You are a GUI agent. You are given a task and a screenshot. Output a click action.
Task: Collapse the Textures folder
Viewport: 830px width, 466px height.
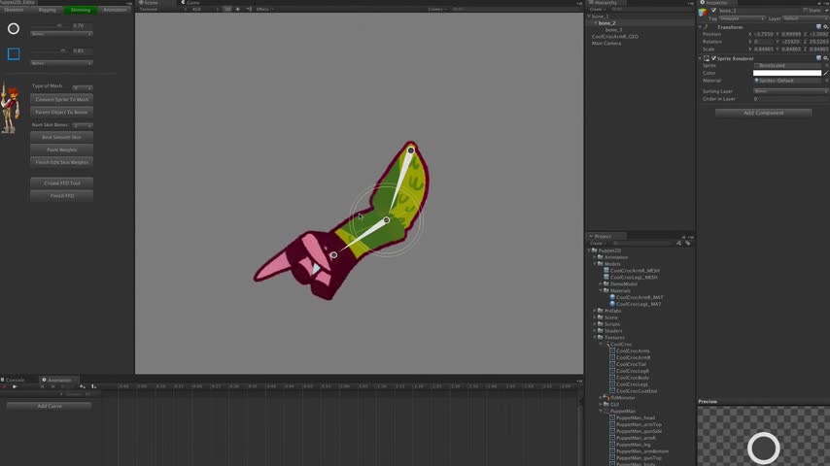(595, 338)
